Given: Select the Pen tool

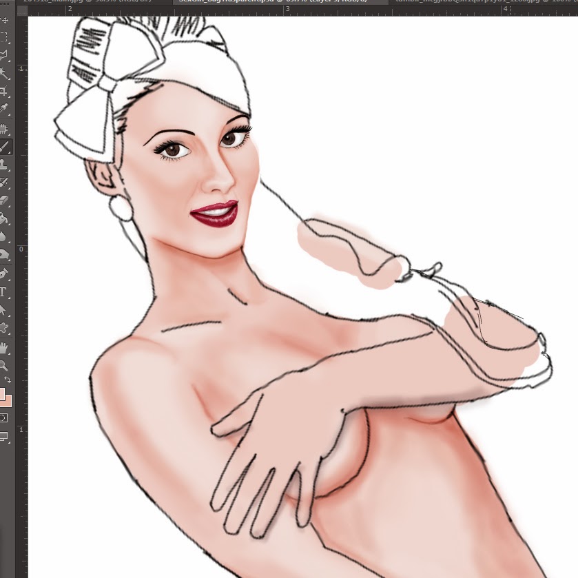Looking at the screenshot, I should coord(5,273).
